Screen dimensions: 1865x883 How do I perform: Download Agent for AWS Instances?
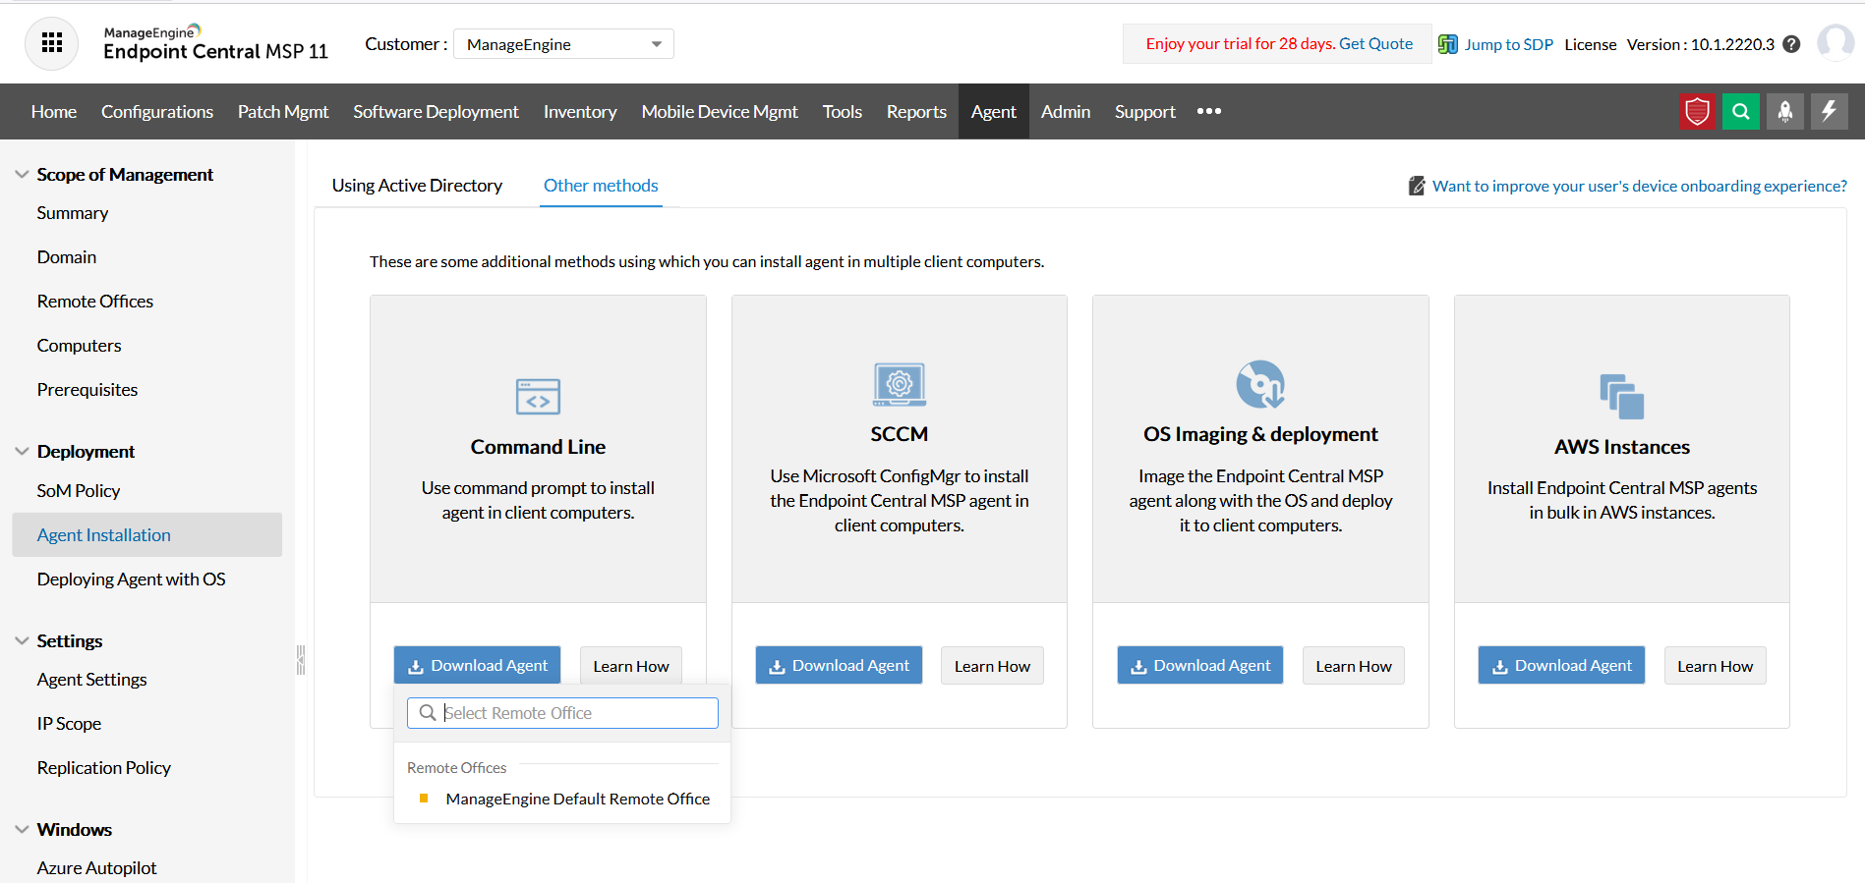pyautogui.click(x=1561, y=666)
